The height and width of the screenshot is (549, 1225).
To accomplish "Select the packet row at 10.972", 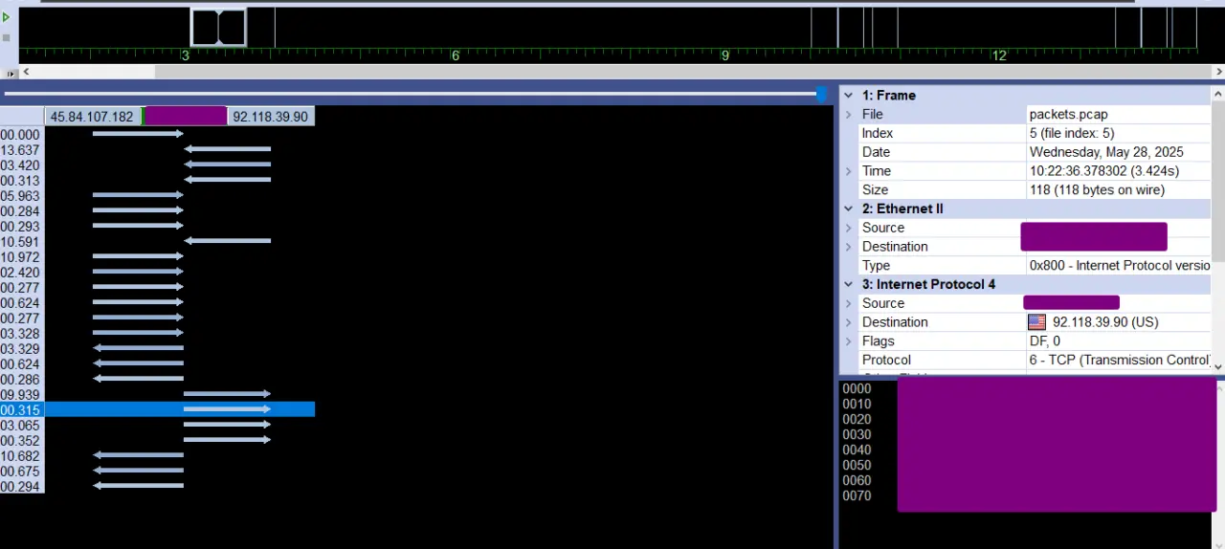I will (157, 256).
